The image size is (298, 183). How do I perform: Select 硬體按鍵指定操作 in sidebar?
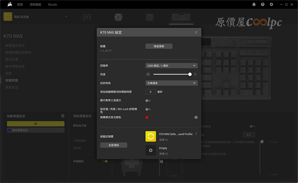tap(18, 53)
